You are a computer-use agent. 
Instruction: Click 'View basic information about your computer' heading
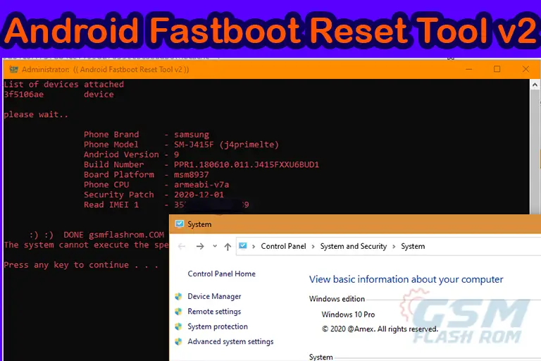pyautogui.click(x=406, y=279)
